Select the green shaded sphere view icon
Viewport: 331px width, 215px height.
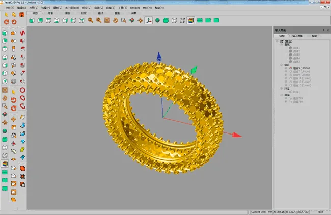point(157,20)
